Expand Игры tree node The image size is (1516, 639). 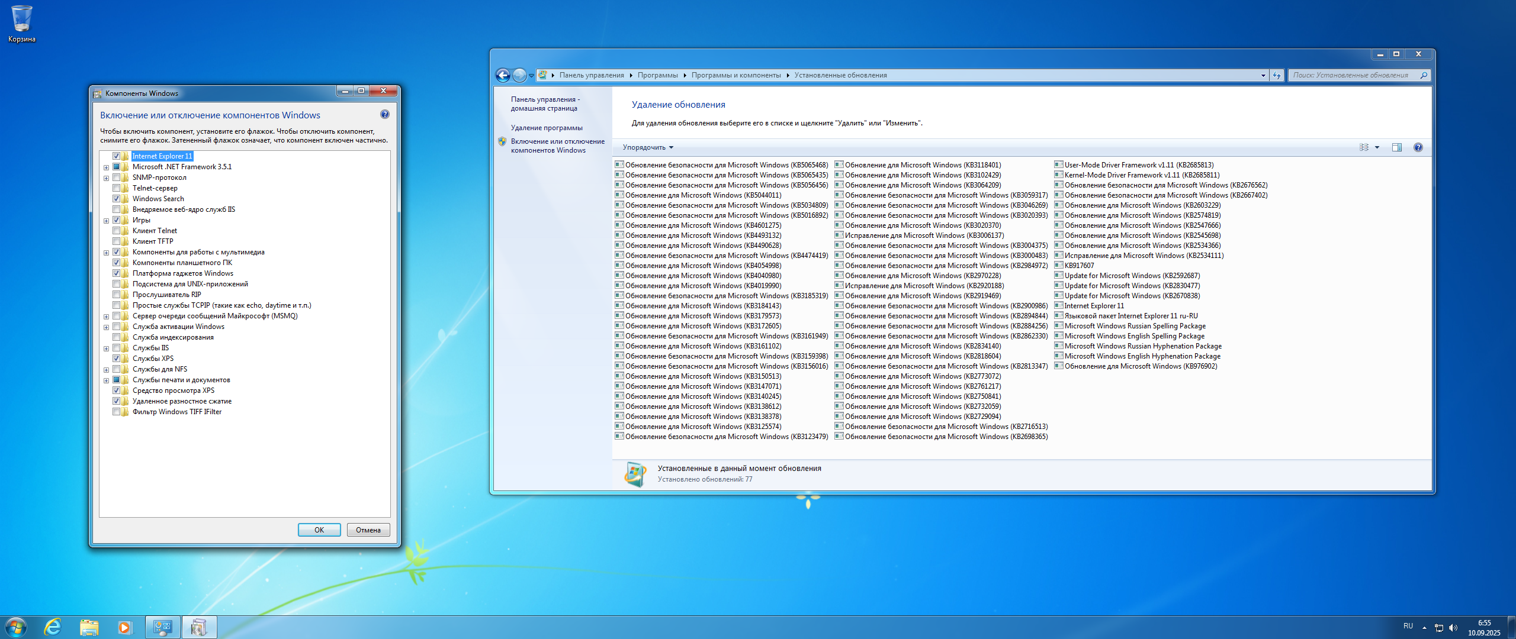coord(106,221)
